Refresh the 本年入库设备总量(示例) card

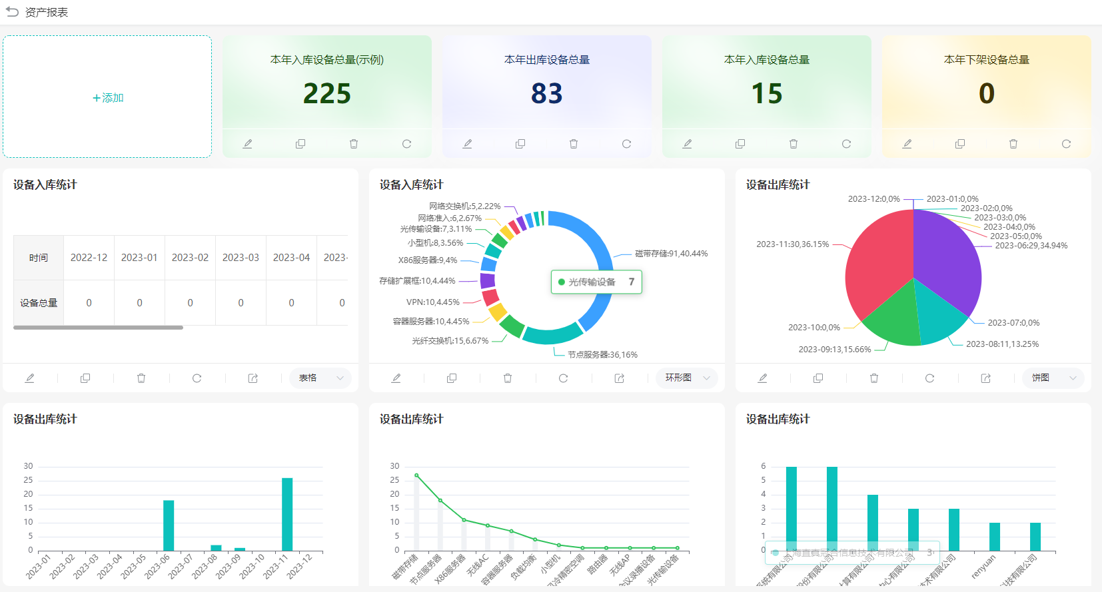[x=406, y=144]
